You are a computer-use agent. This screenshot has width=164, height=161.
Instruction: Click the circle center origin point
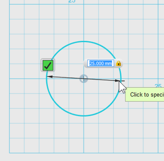[84, 79]
